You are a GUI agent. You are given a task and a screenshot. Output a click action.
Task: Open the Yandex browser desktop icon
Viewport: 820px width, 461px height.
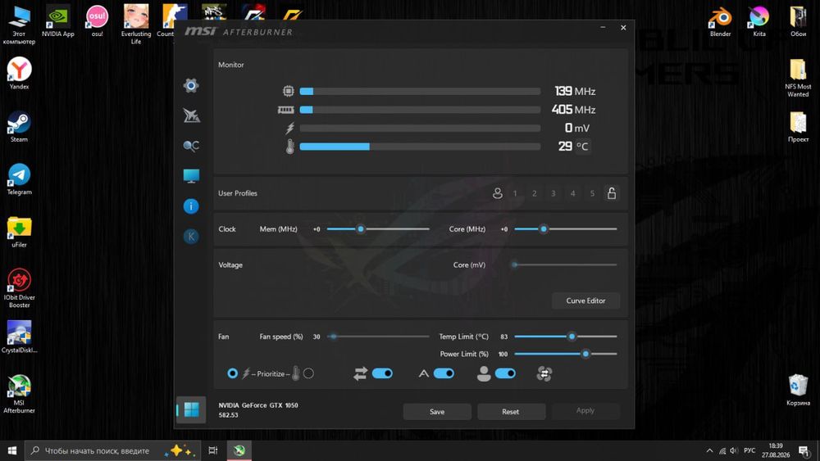point(19,74)
